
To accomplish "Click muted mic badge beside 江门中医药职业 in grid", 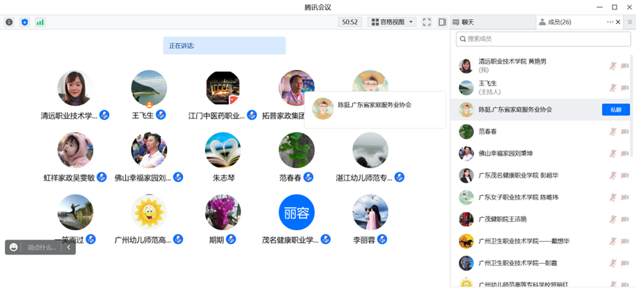I will [x=252, y=115].
